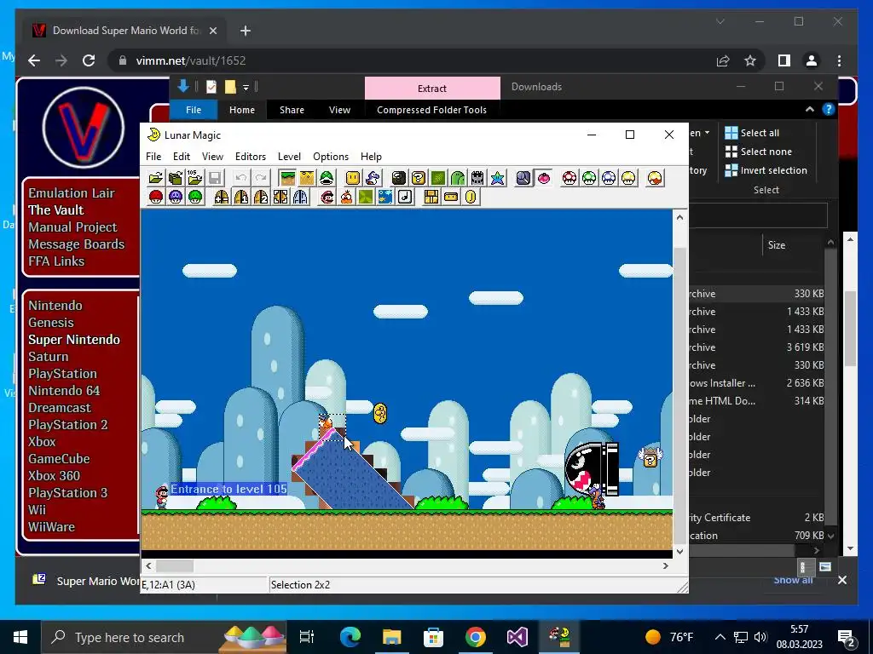Viewport: 873px width, 654px height.
Task: Toggle the grass-tile layer editing mode icon
Action: [288, 178]
